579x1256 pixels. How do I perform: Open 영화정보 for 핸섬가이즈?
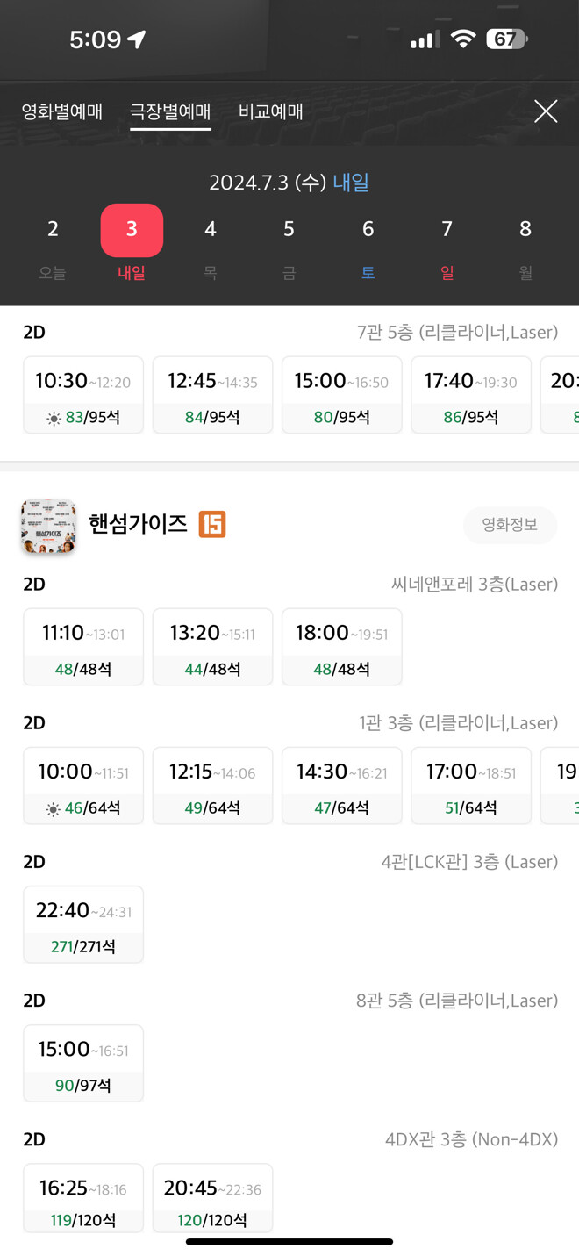(510, 525)
